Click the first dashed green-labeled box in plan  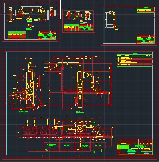pos(51,145)
